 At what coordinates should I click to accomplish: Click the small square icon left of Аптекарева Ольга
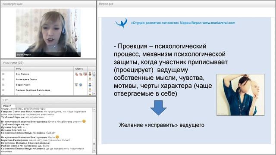(x=3, y=79)
